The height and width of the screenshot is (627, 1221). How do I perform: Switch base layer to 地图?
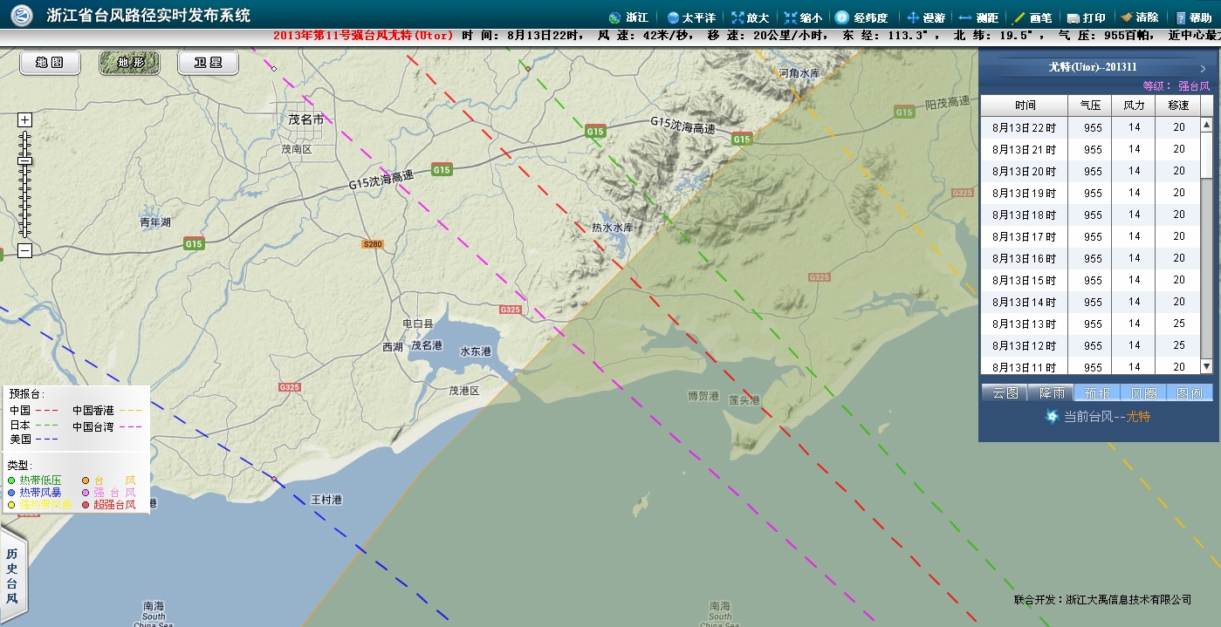coord(50,63)
